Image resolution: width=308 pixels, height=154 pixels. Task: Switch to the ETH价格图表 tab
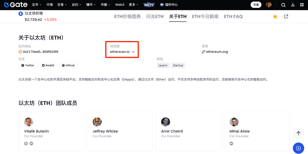[x=127, y=16]
